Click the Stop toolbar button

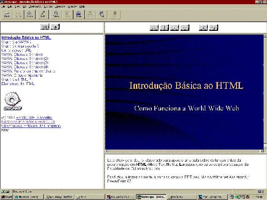click(115, 15)
